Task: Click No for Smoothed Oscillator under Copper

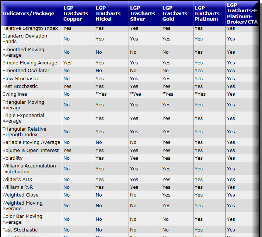Action: click(66, 71)
